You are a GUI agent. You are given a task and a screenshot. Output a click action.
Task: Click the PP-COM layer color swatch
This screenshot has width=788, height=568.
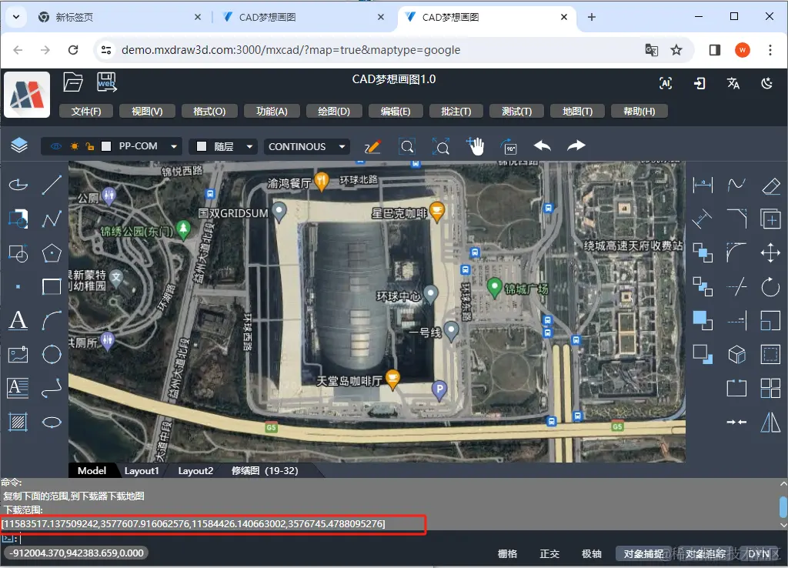[x=106, y=146]
